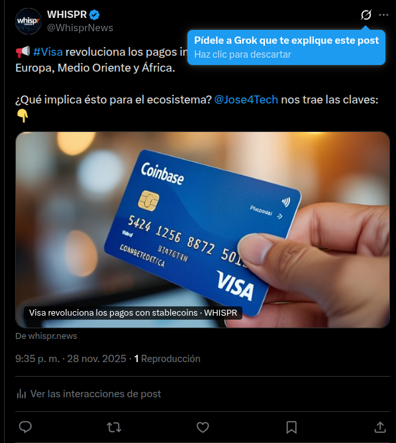
Task: Open the three-dot more options menu
Action: coord(383,15)
